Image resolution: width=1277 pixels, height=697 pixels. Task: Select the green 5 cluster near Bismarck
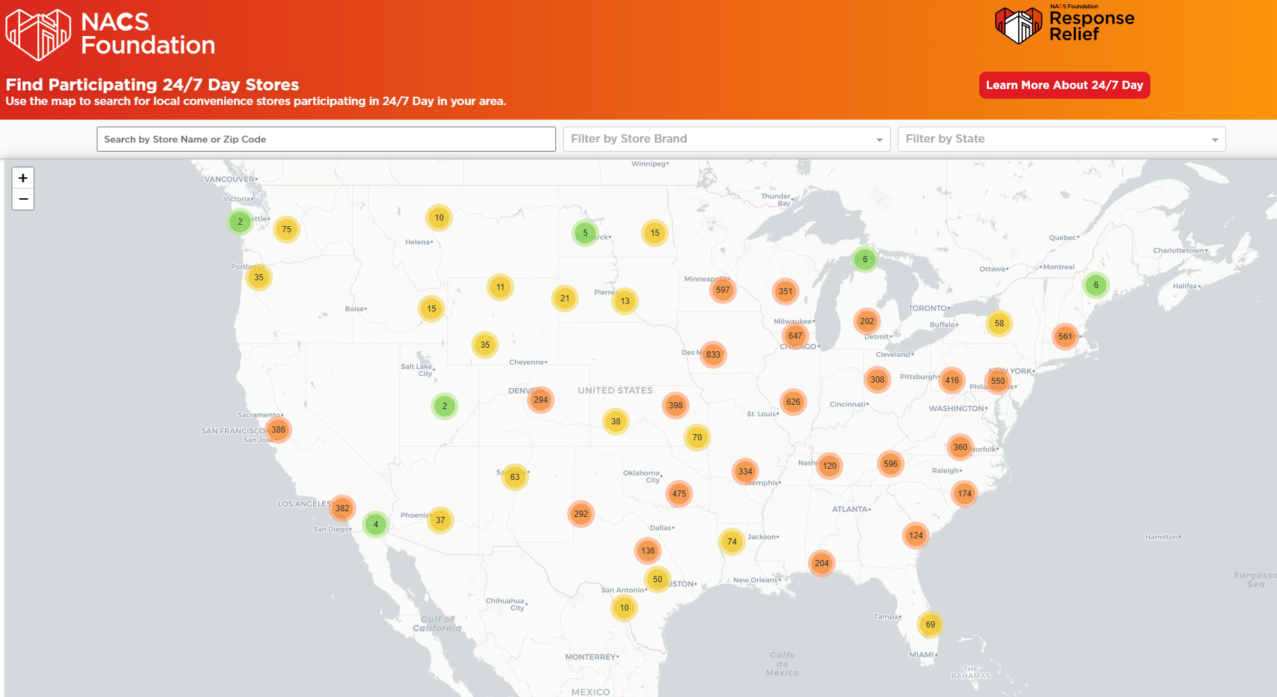point(585,233)
